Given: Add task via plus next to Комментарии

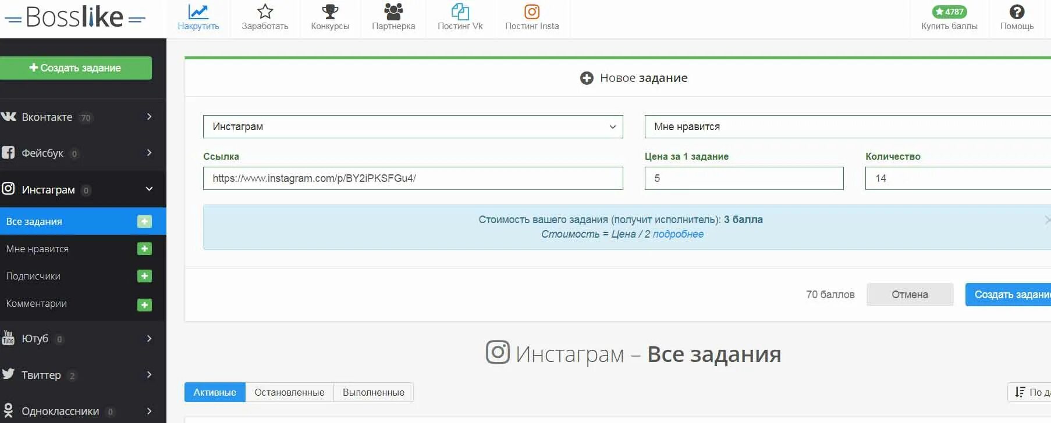Looking at the screenshot, I should 144,304.
